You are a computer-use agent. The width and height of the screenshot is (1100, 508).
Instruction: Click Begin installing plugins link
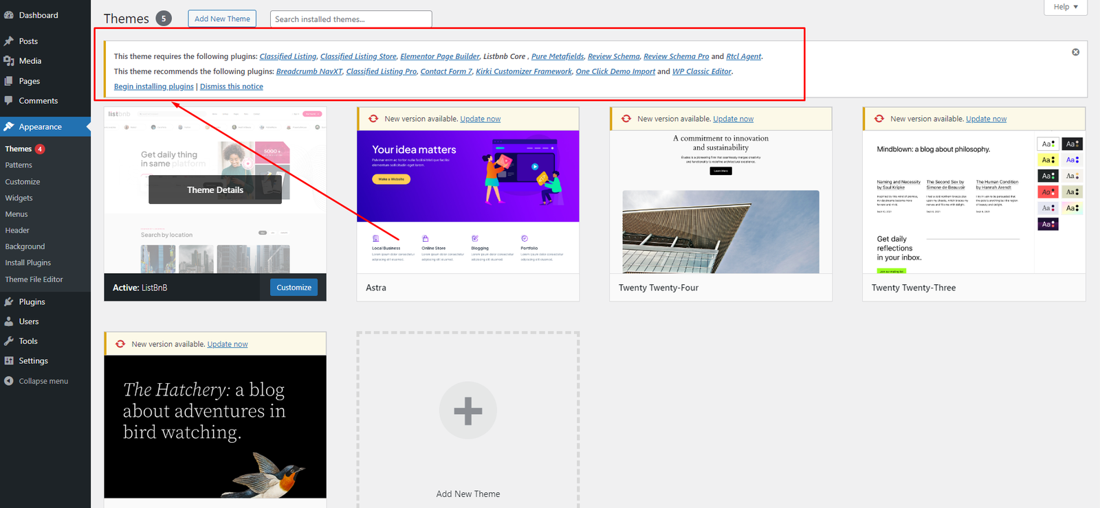click(154, 86)
